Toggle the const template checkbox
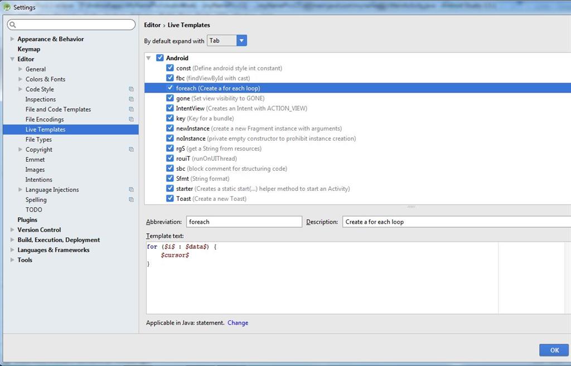Screen dimensions: 571x366 [x=170, y=68]
